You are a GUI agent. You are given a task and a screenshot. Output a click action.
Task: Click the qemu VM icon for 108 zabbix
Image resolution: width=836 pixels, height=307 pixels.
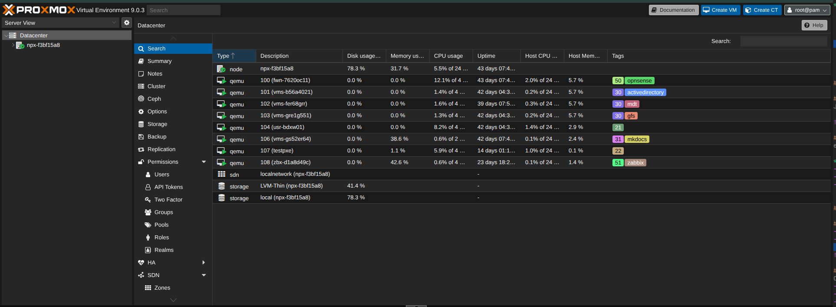(x=221, y=162)
